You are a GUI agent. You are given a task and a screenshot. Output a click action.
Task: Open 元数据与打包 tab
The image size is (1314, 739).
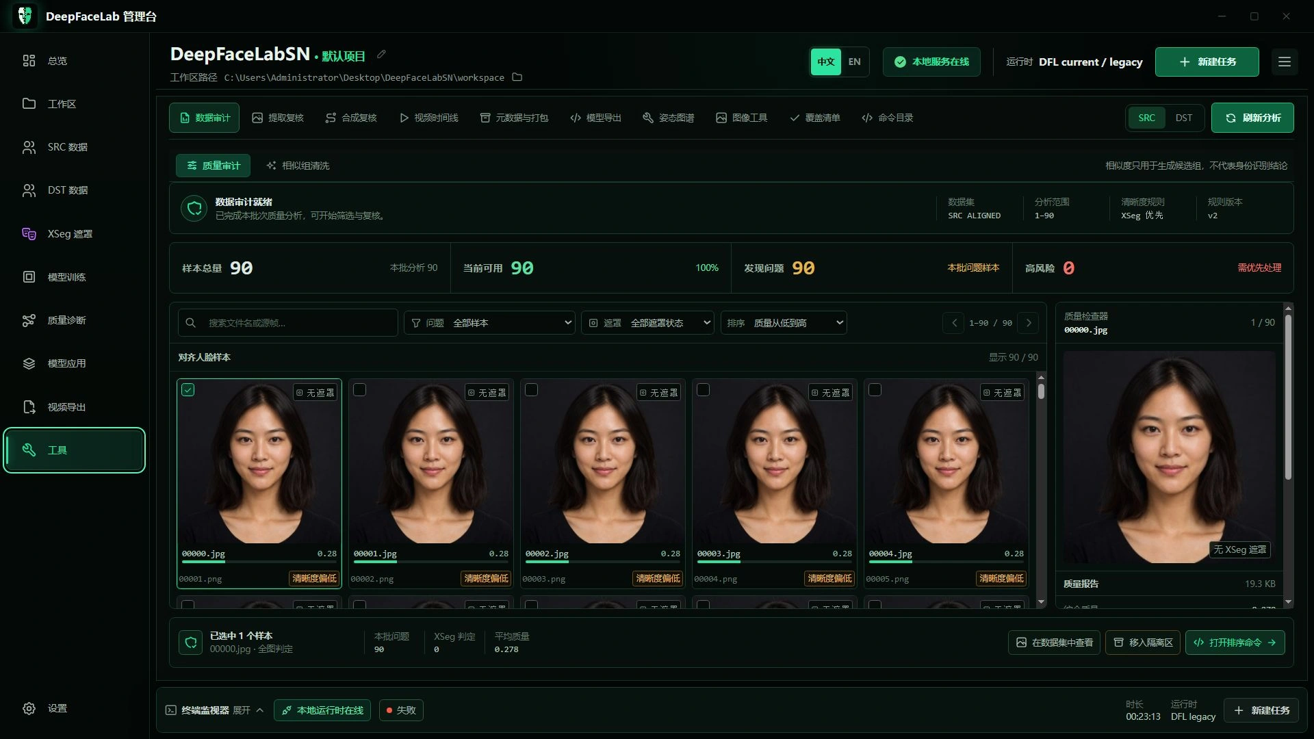515,118
